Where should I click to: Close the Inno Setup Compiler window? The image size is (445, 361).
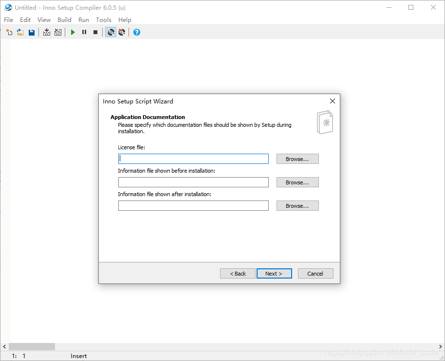tap(433, 7)
